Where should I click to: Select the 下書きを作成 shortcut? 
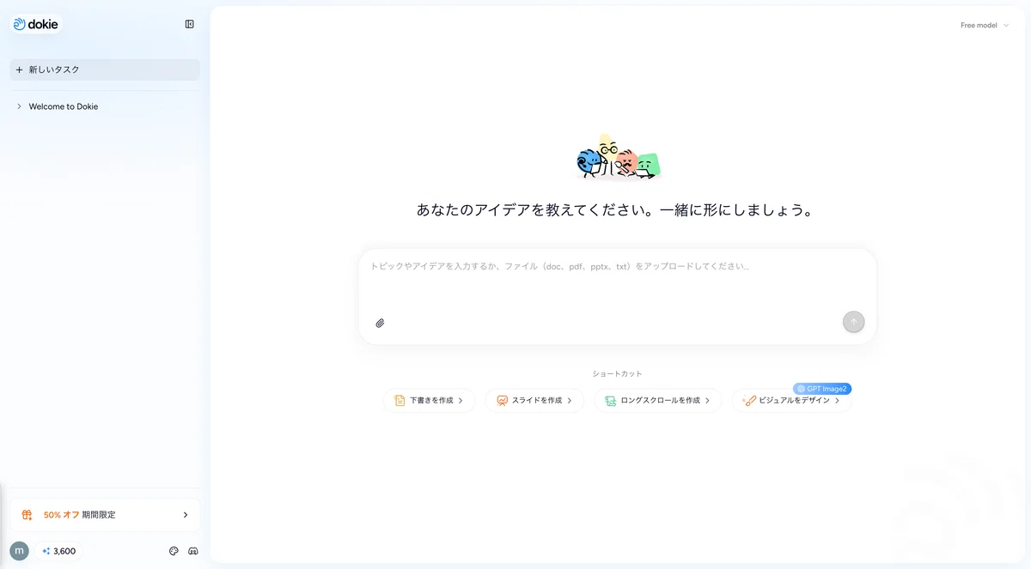[x=429, y=401]
